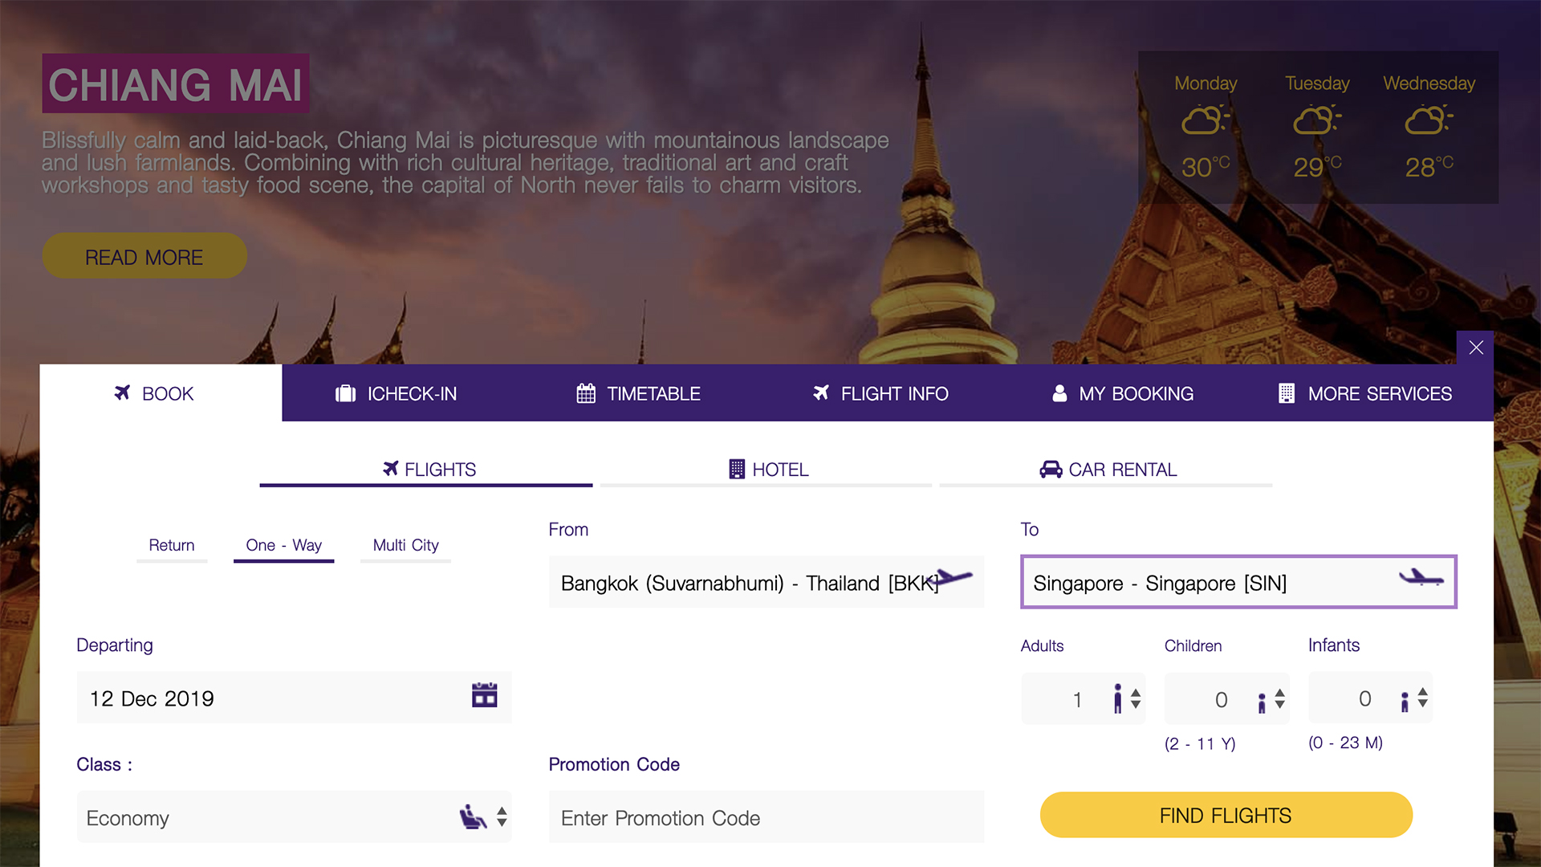Click the airplane icon on FLIGHT INFO tab
This screenshot has width=1541, height=867.
click(x=821, y=393)
